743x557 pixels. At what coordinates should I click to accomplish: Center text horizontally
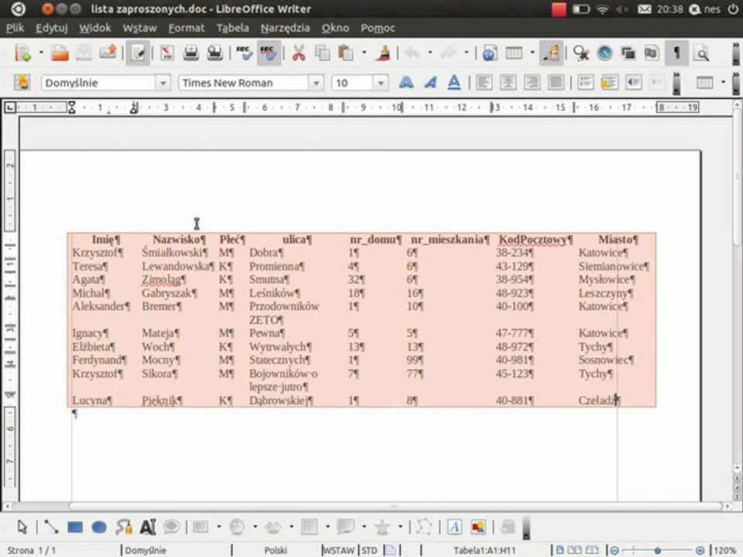pos(508,83)
